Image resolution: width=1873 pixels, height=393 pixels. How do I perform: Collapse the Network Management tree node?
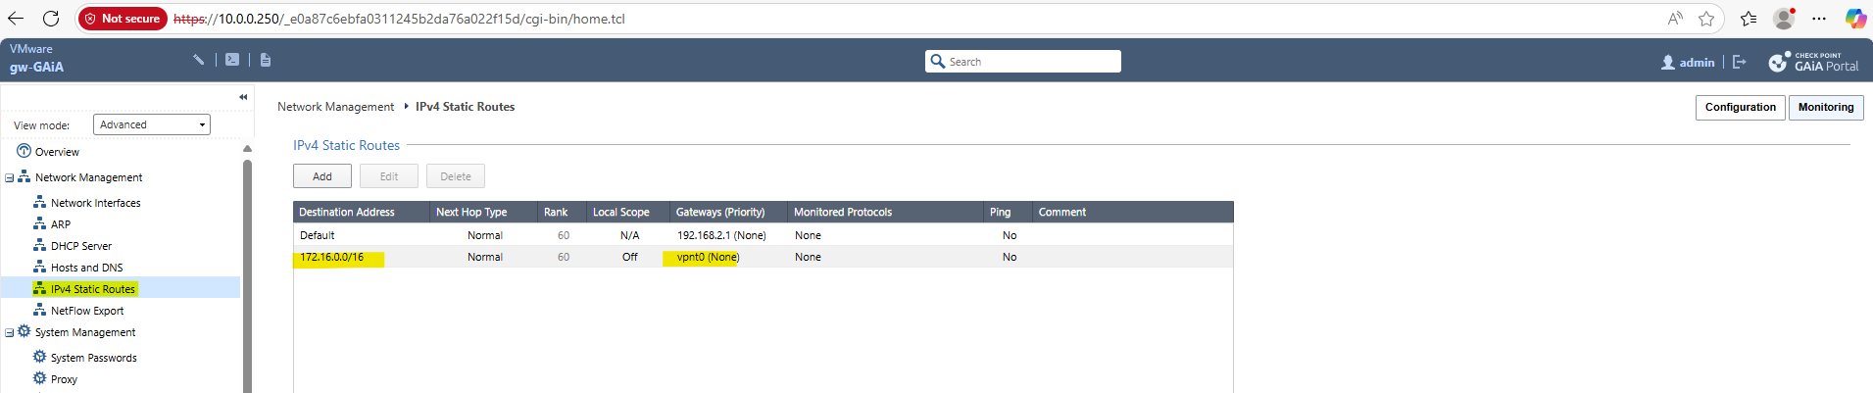(9, 178)
